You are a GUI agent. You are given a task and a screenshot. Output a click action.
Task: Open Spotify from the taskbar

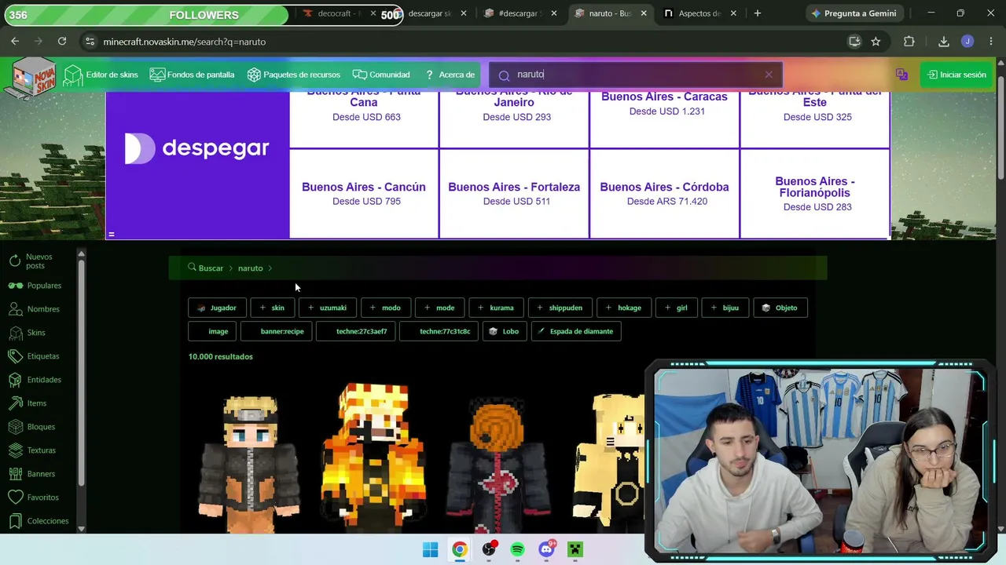coord(517,549)
